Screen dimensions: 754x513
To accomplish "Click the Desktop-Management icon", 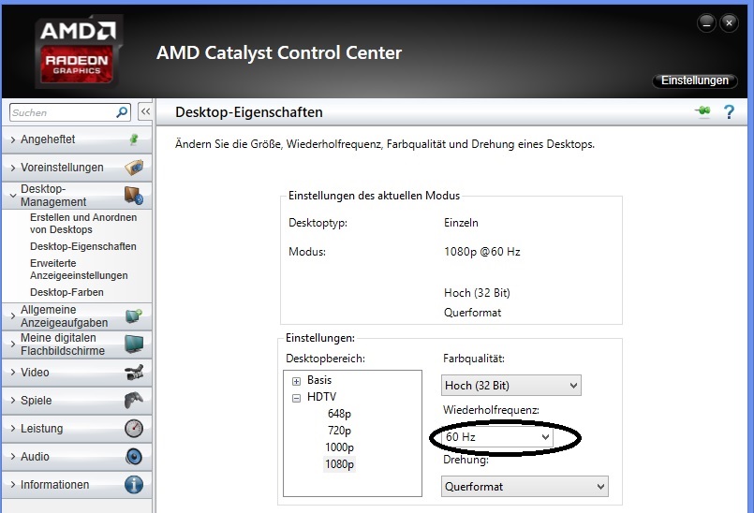I will pyautogui.click(x=134, y=196).
